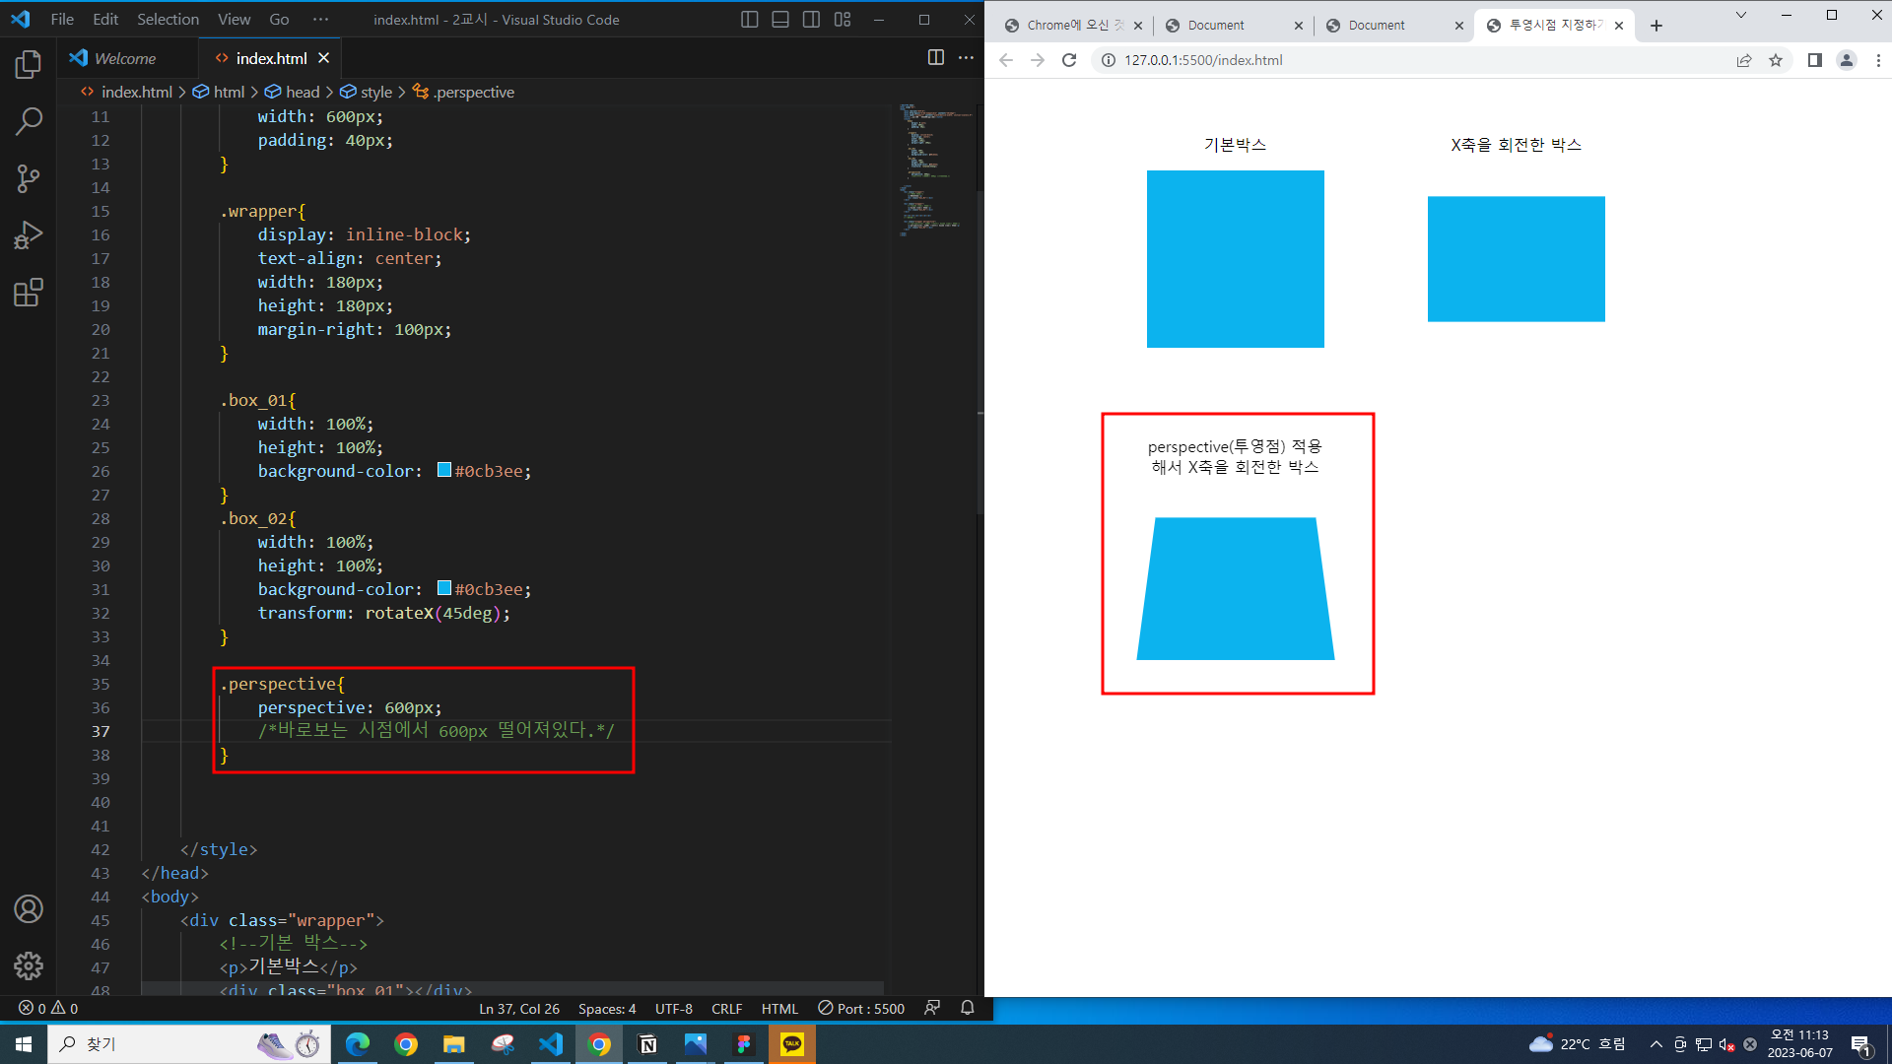
Task: Expand the hidden menu items ellipsis
Action: (x=320, y=20)
